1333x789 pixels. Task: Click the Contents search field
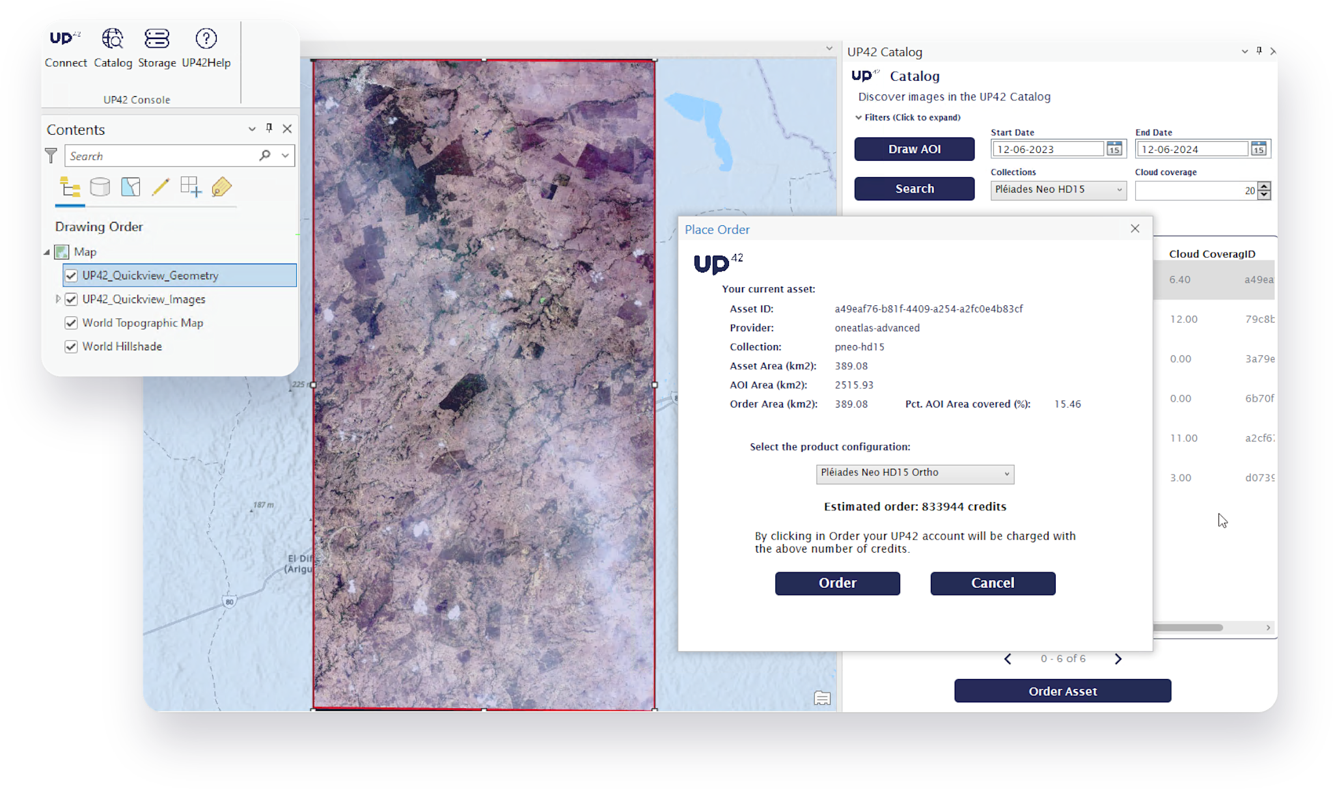[x=161, y=156]
